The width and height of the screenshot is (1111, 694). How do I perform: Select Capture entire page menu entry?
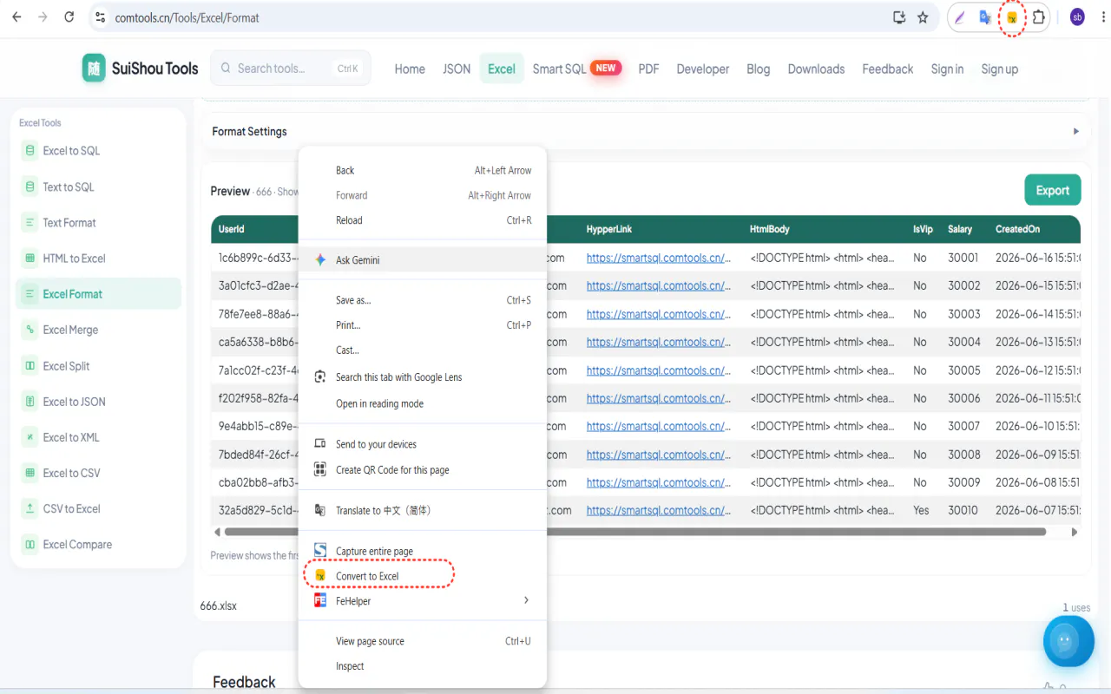tap(423, 551)
